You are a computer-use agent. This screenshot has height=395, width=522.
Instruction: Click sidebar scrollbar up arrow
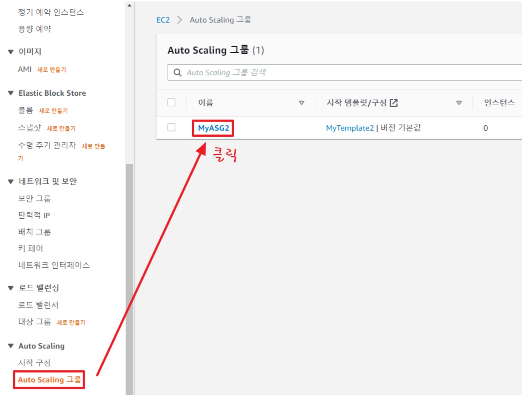pyautogui.click(x=129, y=5)
